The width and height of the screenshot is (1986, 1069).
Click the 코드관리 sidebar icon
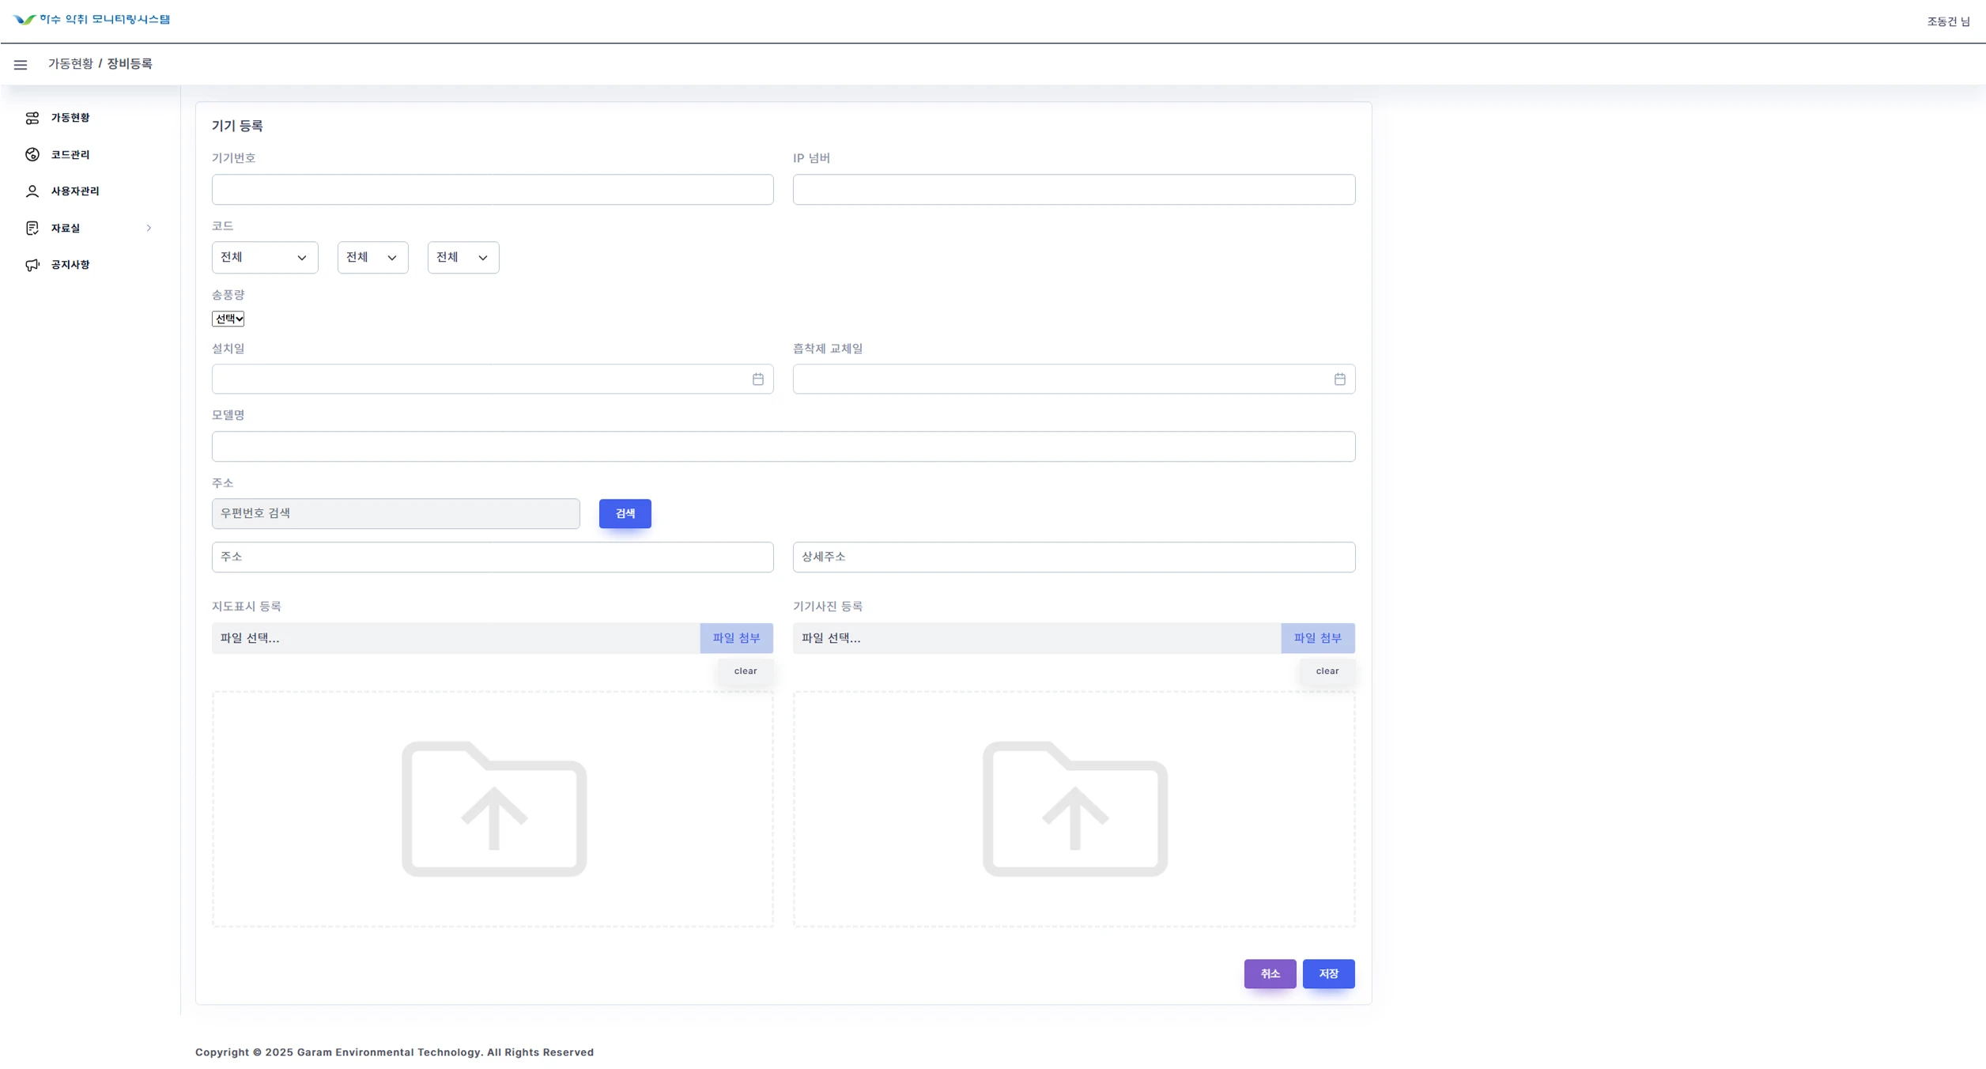tap(32, 154)
